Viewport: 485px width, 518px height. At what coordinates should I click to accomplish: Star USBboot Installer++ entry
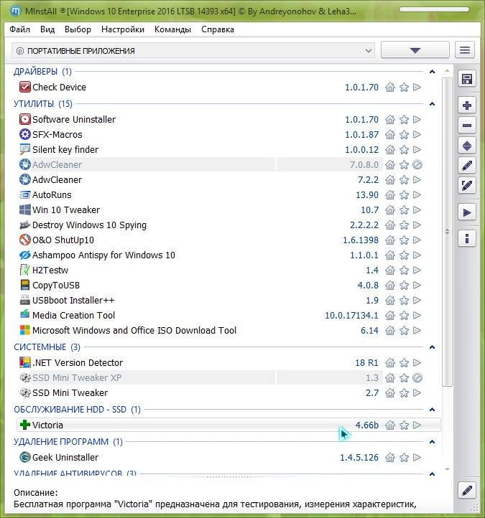[404, 301]
